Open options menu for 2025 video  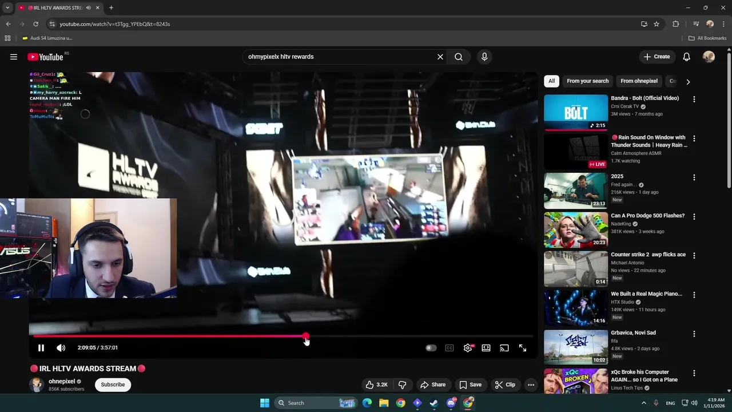[x=694, y=177]
